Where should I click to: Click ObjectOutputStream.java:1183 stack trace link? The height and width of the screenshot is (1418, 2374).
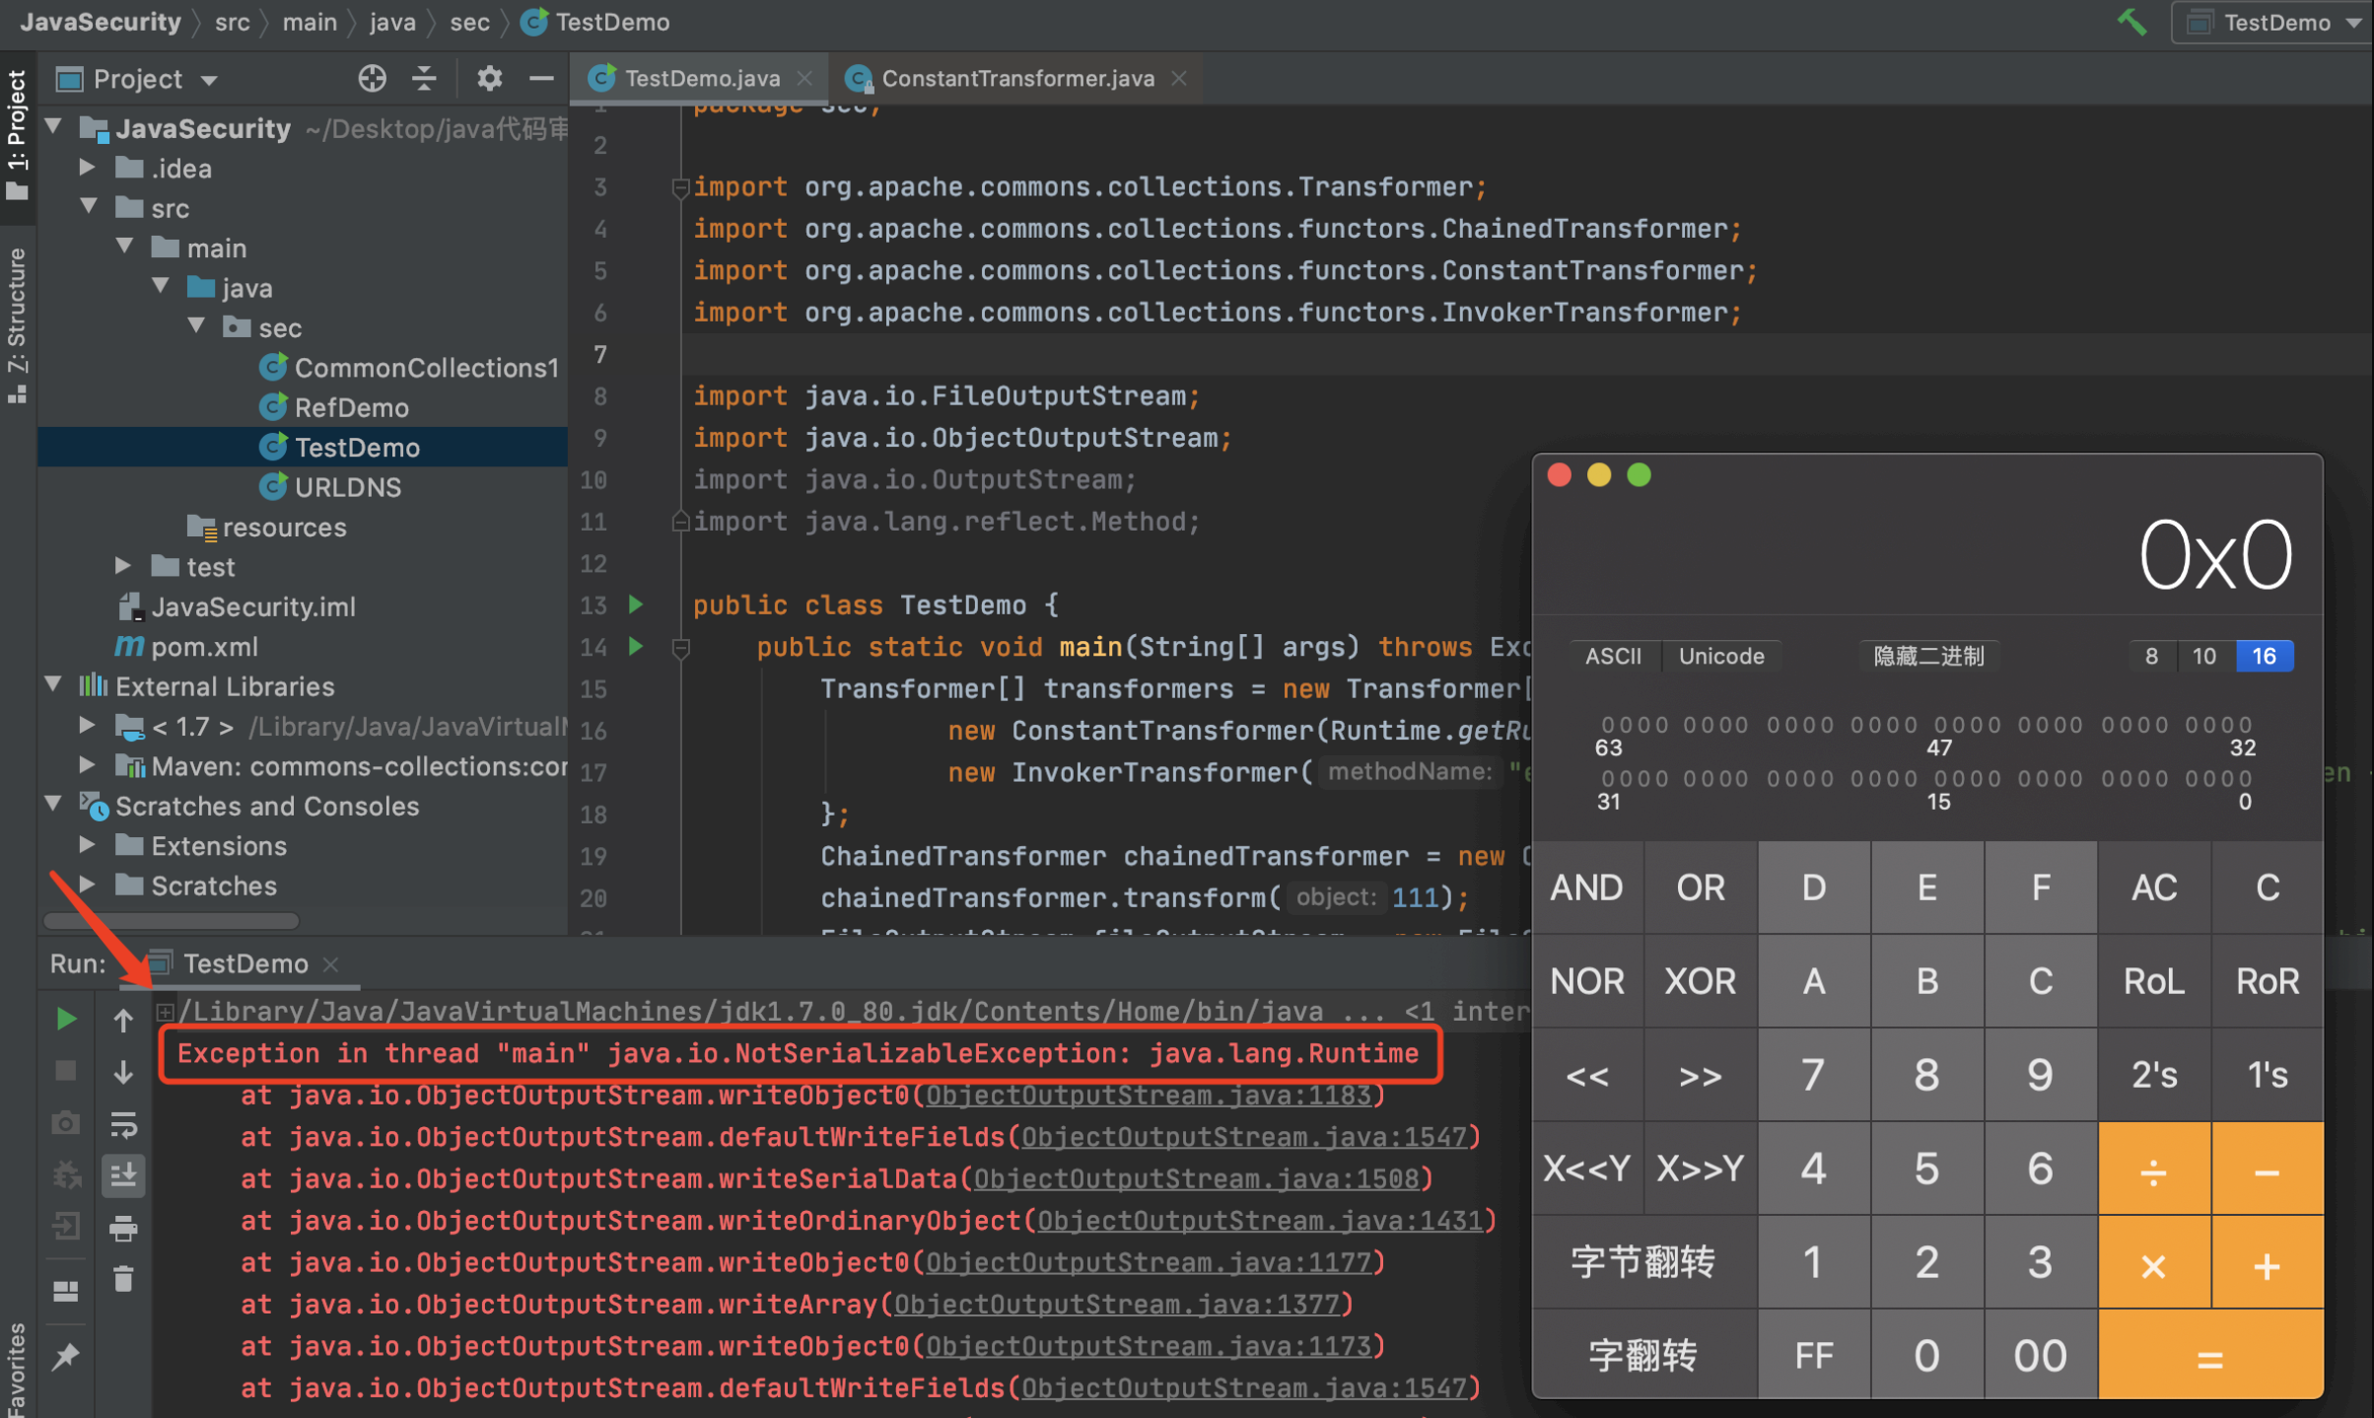1149,1096
